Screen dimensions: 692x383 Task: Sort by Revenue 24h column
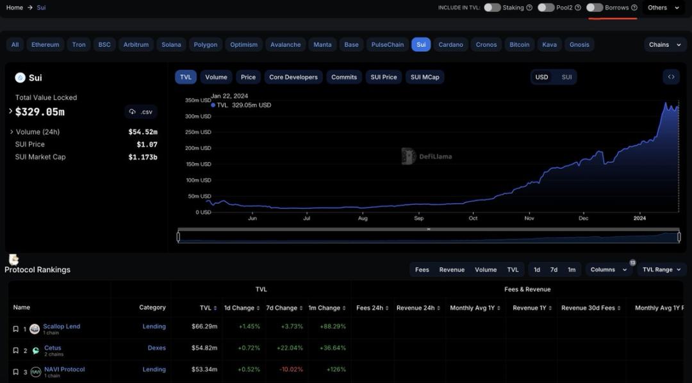coord(438,308)
